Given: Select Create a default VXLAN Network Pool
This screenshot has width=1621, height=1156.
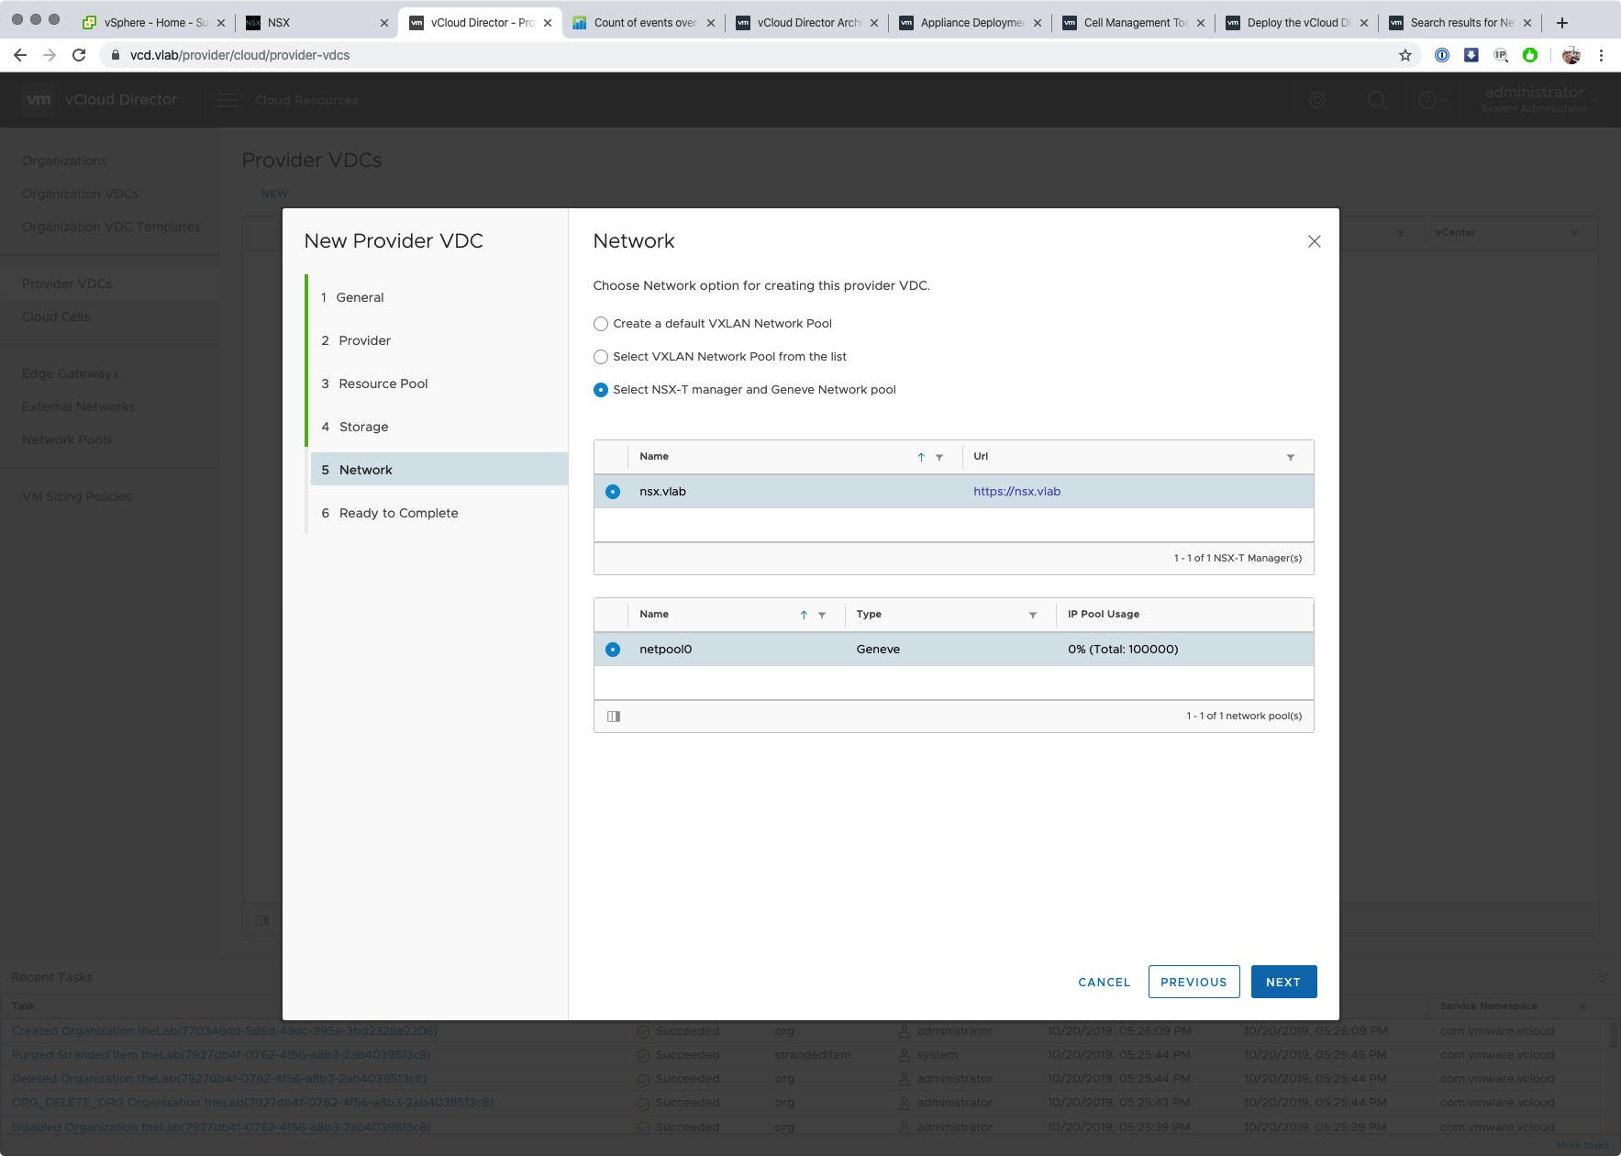Looking at the screenshot, I should point(601,324).
